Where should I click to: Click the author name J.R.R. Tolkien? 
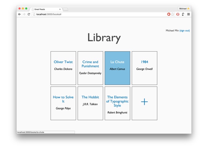click(90, 104)
